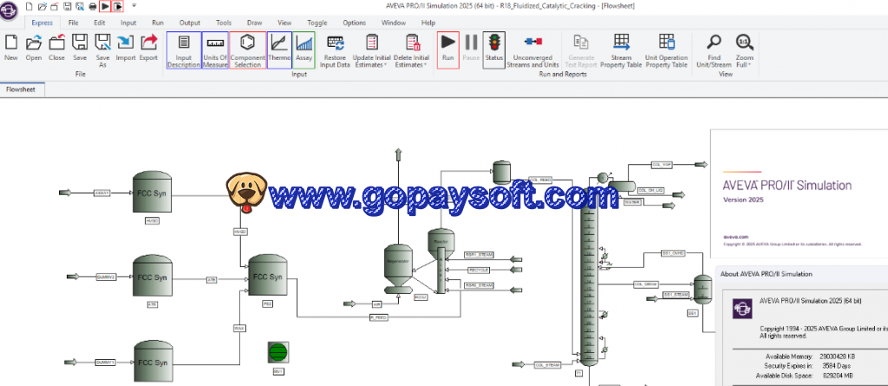Screen dimensions: 888x386
Task: Click the New file ribbon button
Action: (x=10, y=48)
